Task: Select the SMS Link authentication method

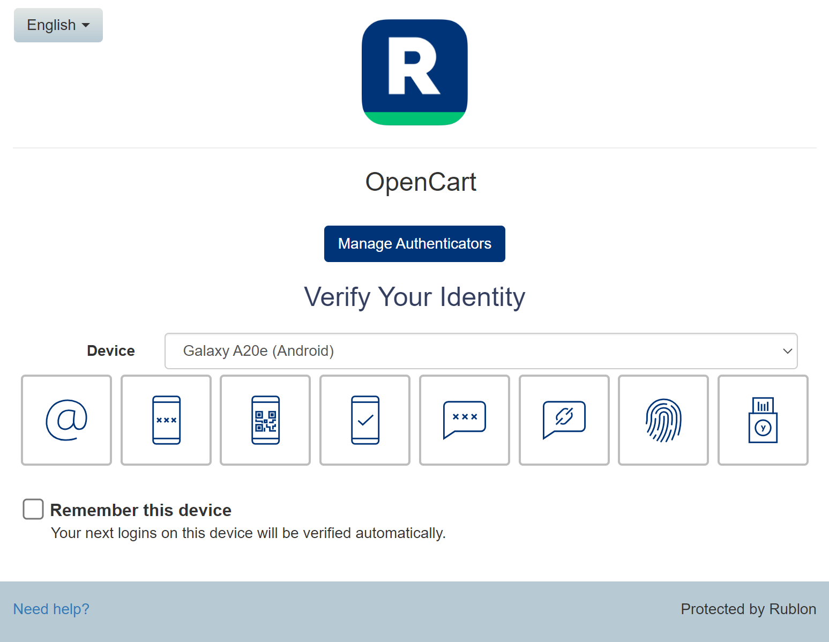Action: coord(564,420)
